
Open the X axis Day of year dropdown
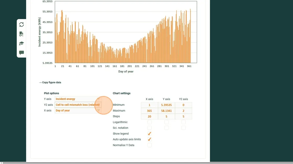pos(78,111)
